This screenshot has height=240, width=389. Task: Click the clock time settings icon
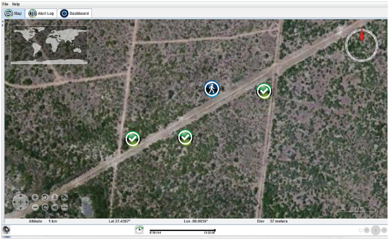139,230
